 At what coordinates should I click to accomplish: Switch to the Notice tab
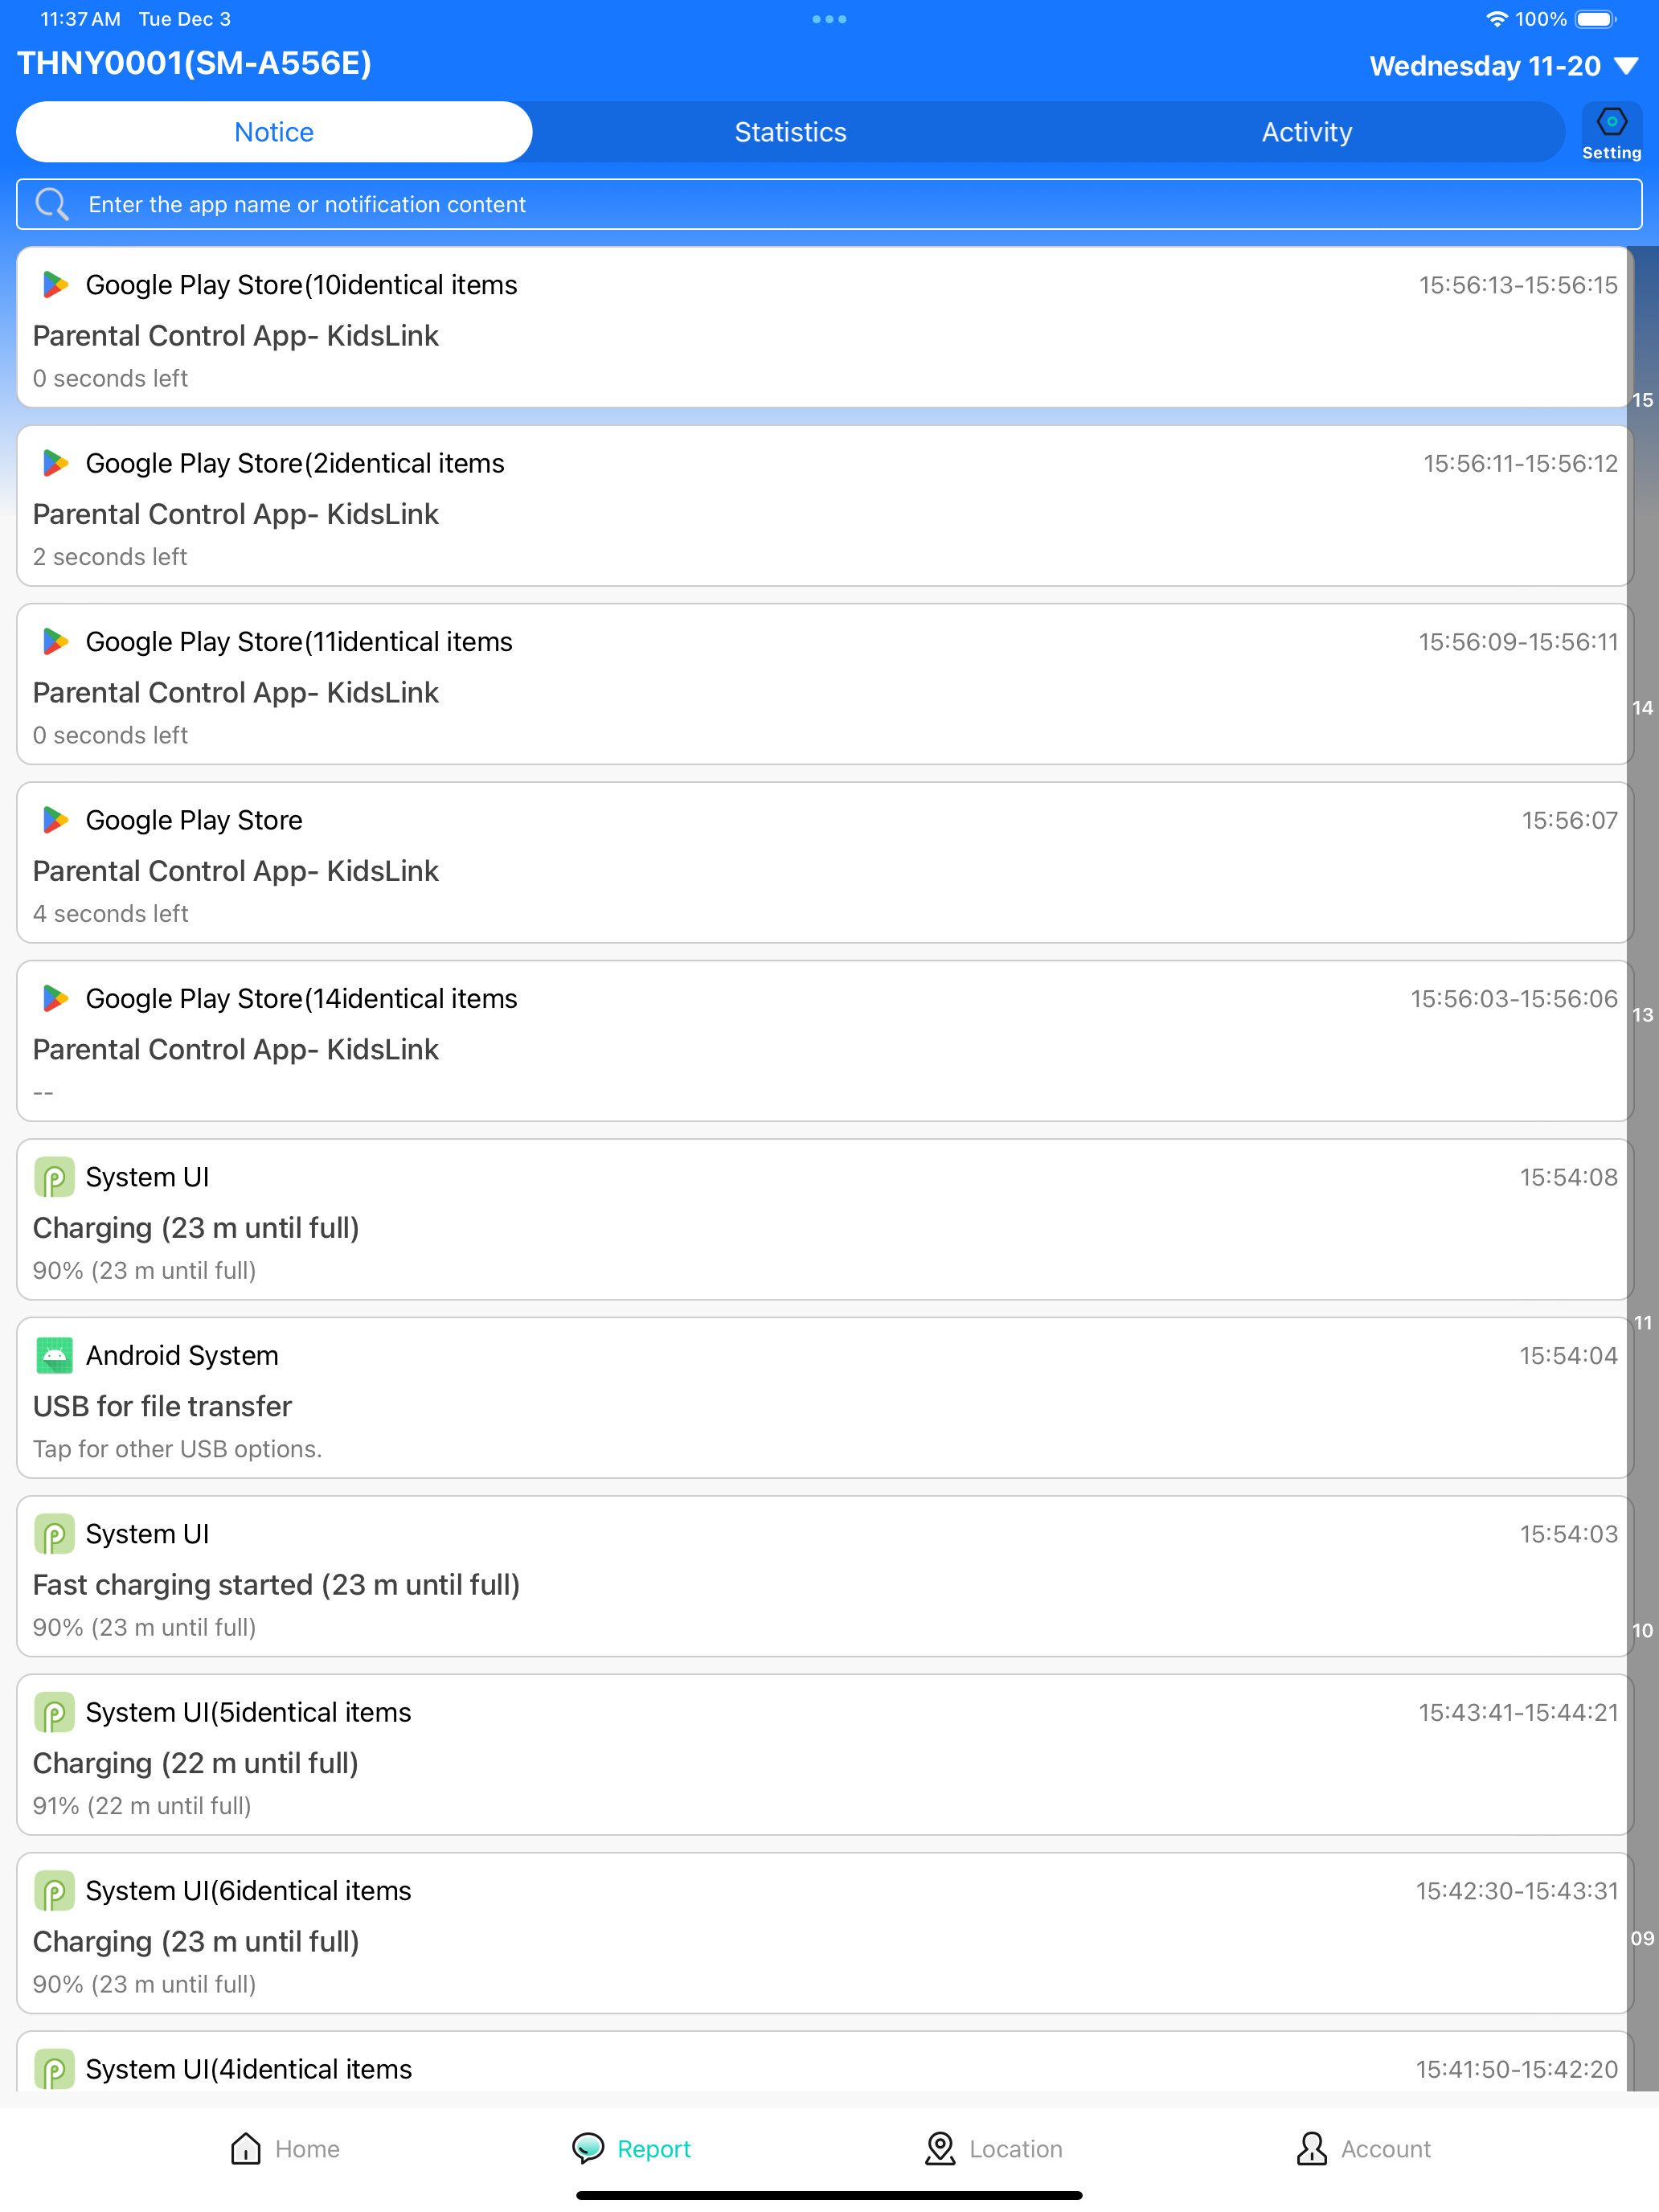(x=274, y=132)
